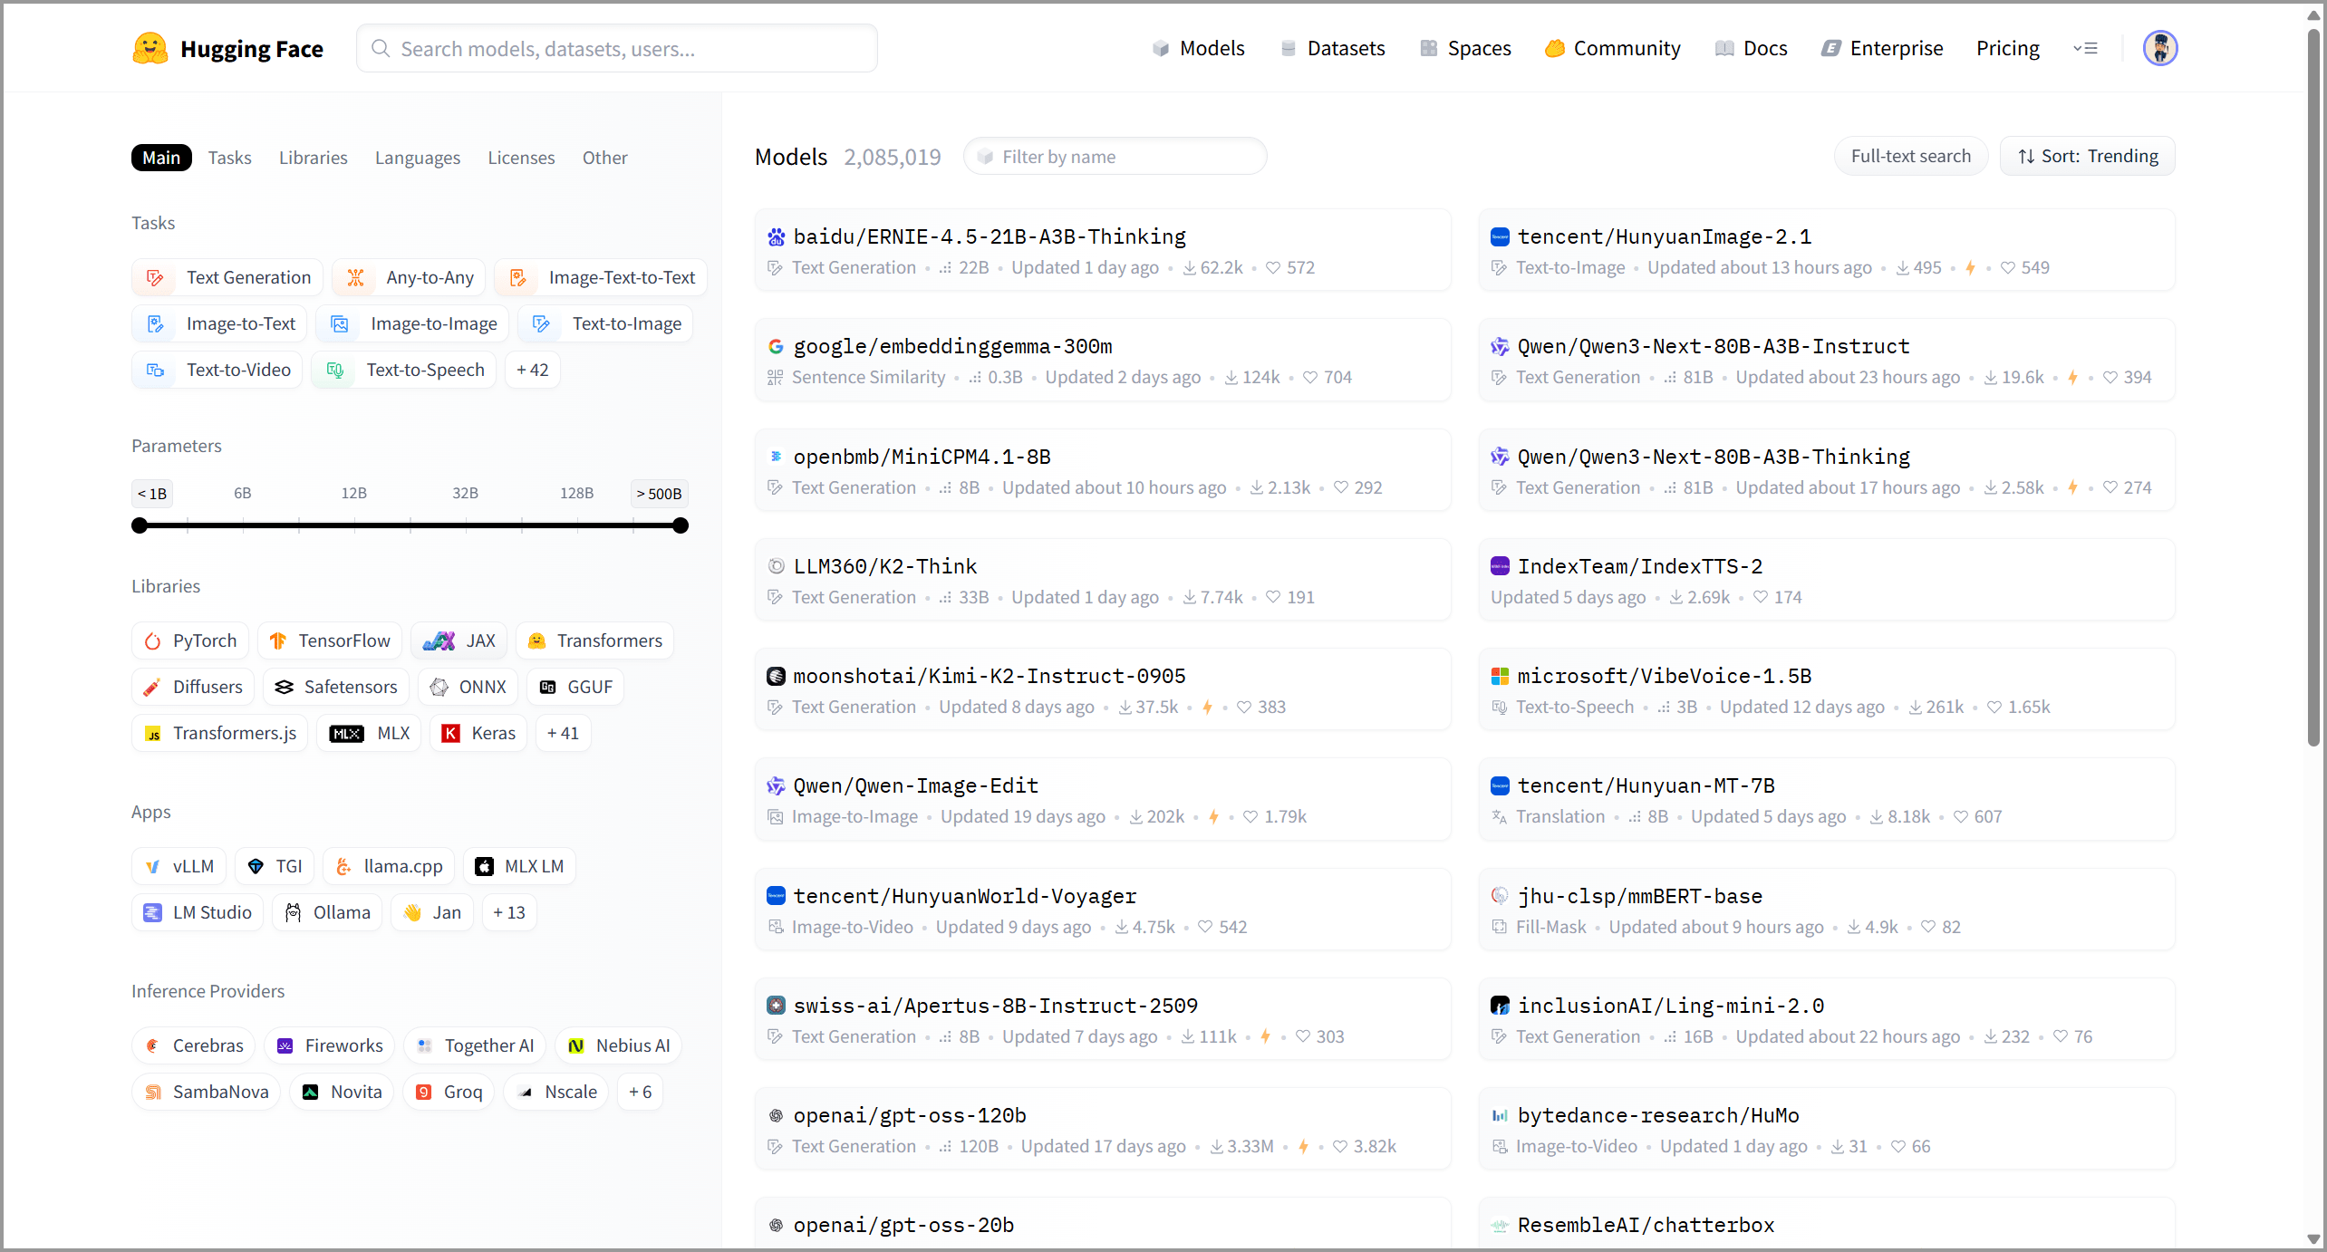Click the Filter by name input field
Viewport: 2327px width, 1252px height.
tap(1115, 157)
